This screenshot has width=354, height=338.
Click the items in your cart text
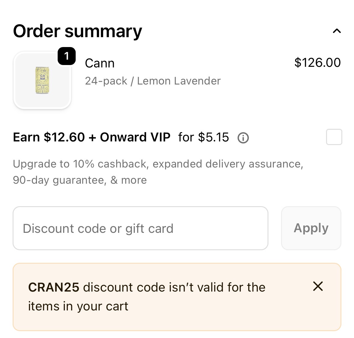[78, 306]
